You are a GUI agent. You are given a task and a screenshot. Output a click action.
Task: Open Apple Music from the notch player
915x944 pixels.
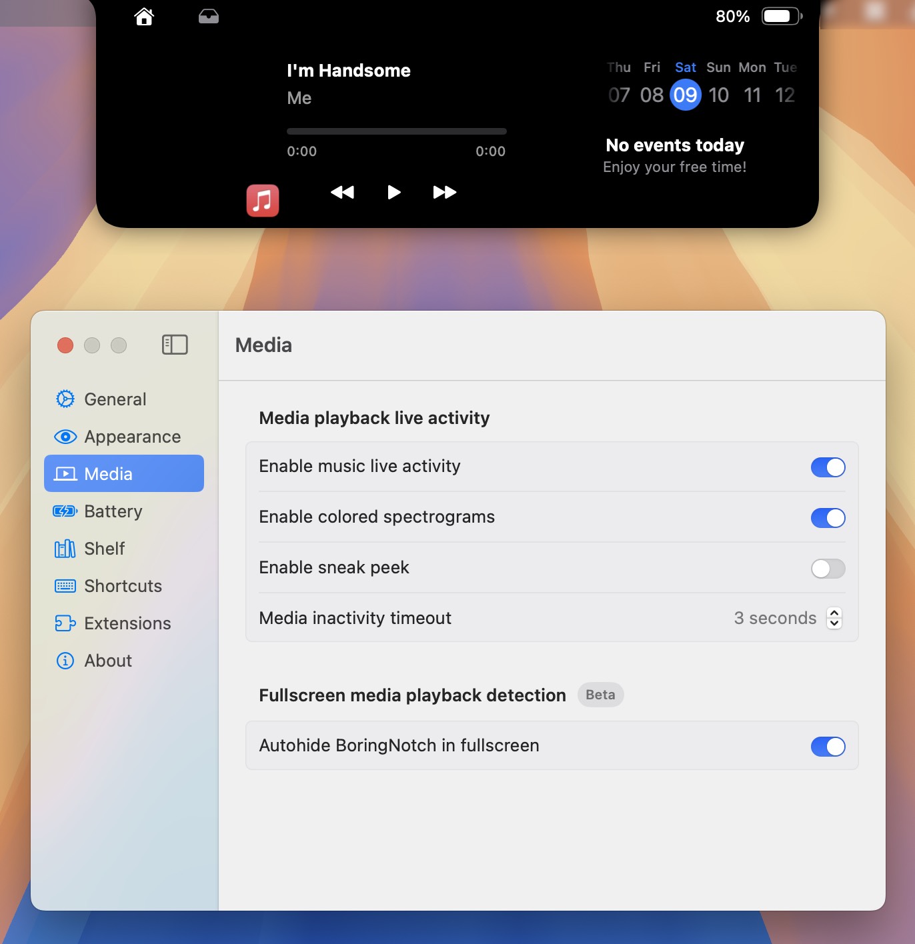262,200
